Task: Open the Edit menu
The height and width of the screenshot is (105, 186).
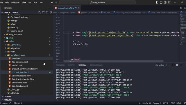Action: click(x=7, y=2)
